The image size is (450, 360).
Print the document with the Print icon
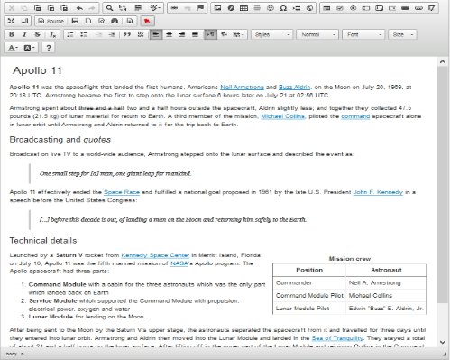[115, 21]
